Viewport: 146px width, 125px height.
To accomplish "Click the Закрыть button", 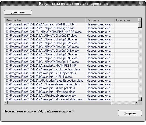I will coord(130,113).
